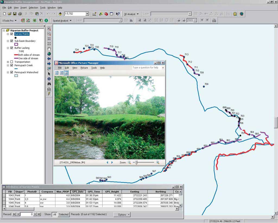
Task: Select the Zoom Out tool
Action: click(49, 33)
